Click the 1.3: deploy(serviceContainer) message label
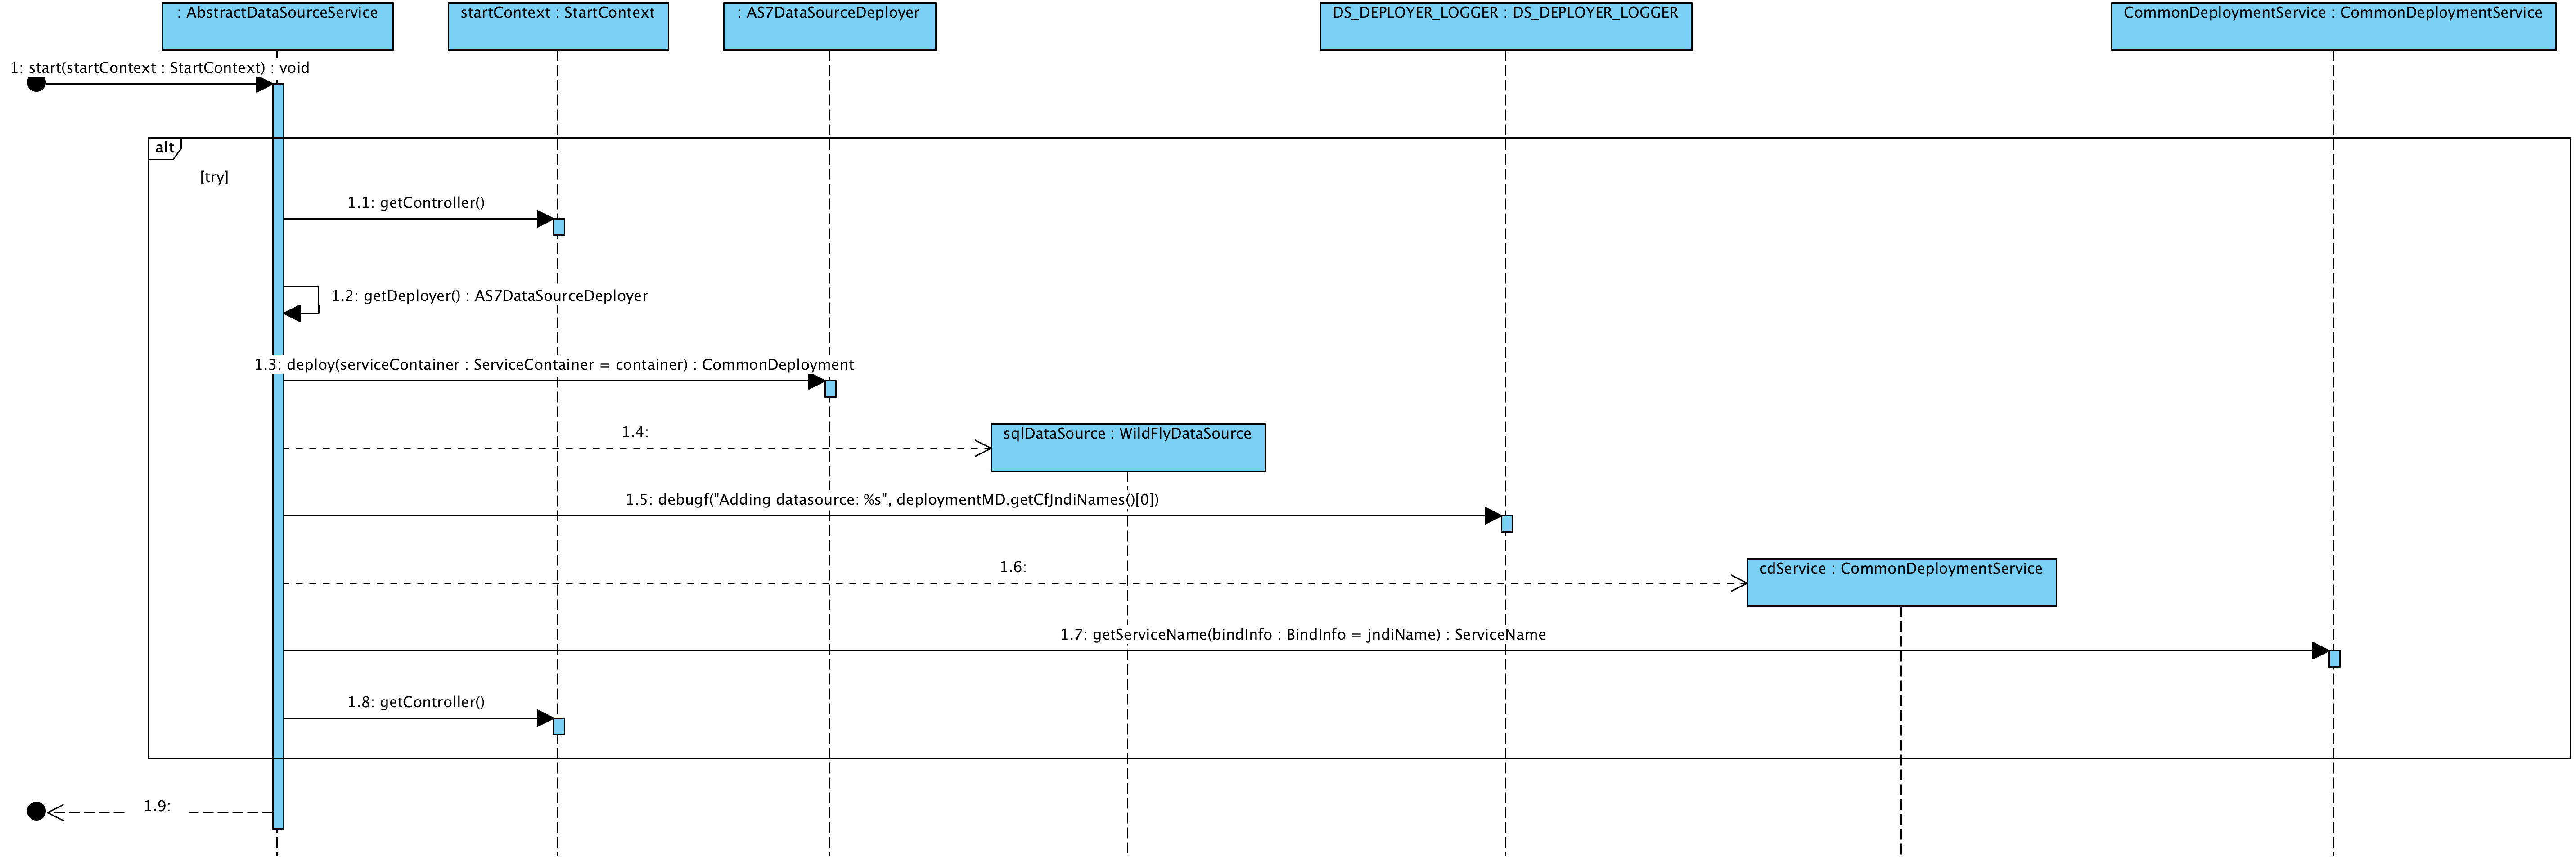Image resolution: width=2576 pixels, height=861 pixels. 554,365
